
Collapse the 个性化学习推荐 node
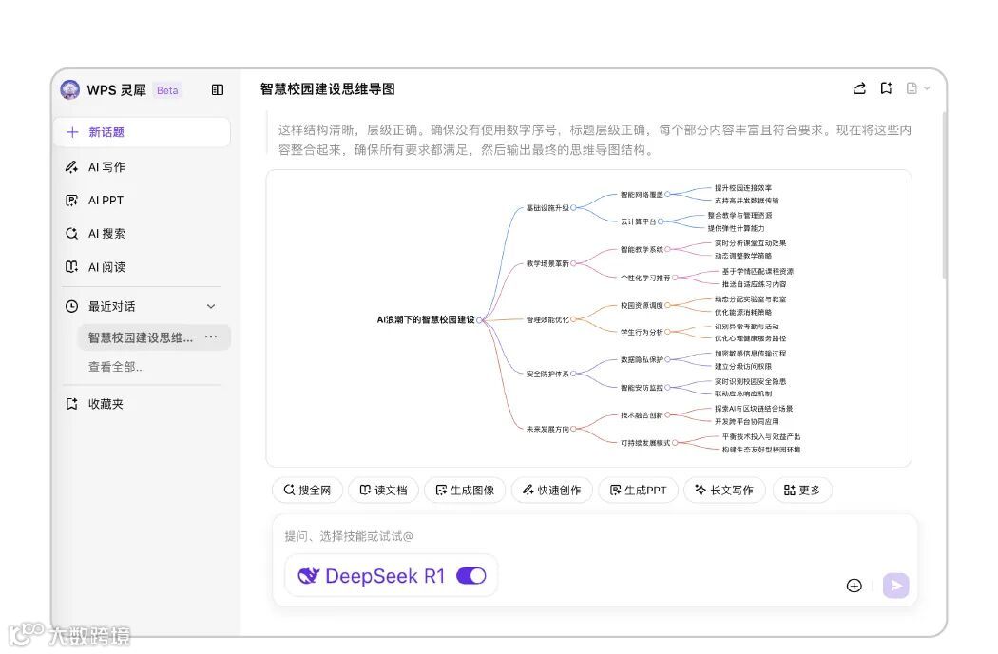pos(675,278)
